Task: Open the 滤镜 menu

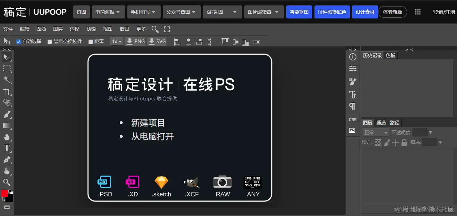Action: pyautogui.click(x=91, y=29)
